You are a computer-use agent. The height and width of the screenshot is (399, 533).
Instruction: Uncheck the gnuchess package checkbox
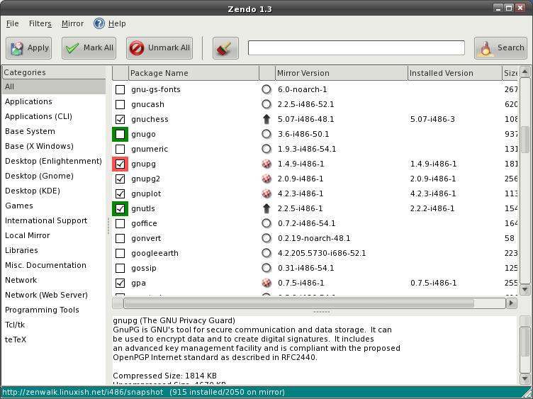click(120, 119)
